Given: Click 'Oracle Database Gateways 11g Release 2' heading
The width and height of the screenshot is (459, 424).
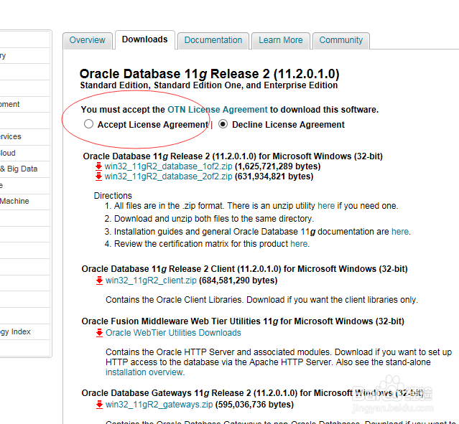Looking at the screenshot, I should pyautogui.click(x=252, y=393).
